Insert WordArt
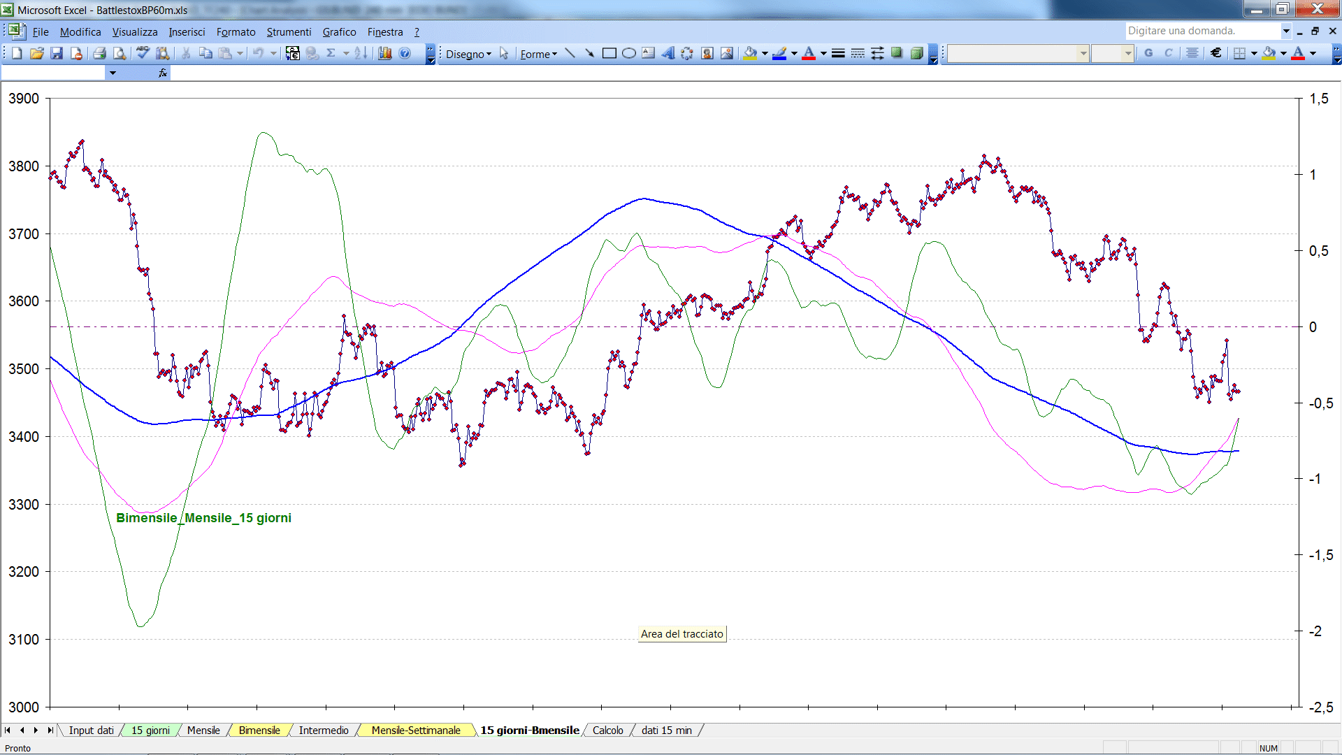This screenshot has height=755, width=1342. (x=668, y=53)
